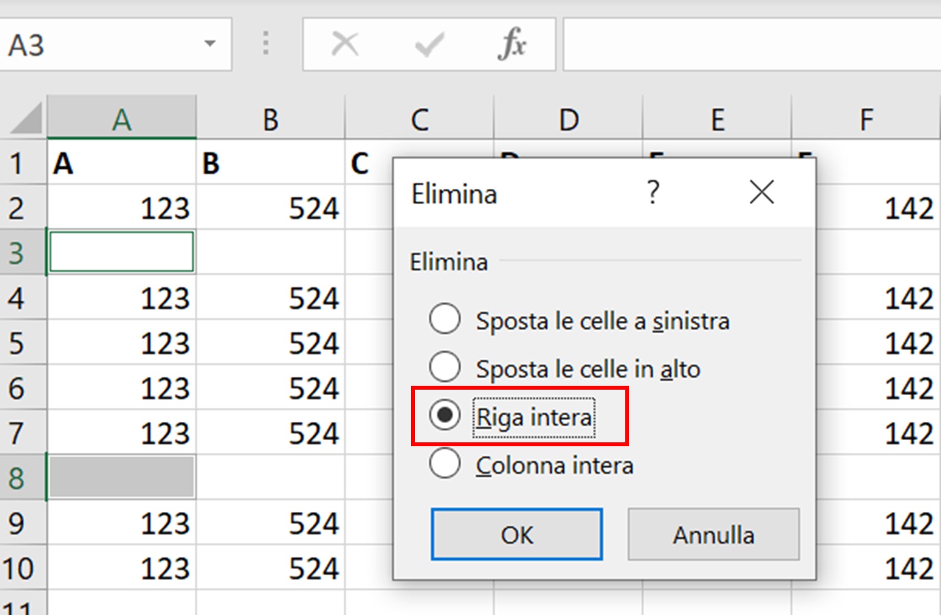Click the Insert Function fx icon
Screen dimensions: 941x615
[512, 43]
